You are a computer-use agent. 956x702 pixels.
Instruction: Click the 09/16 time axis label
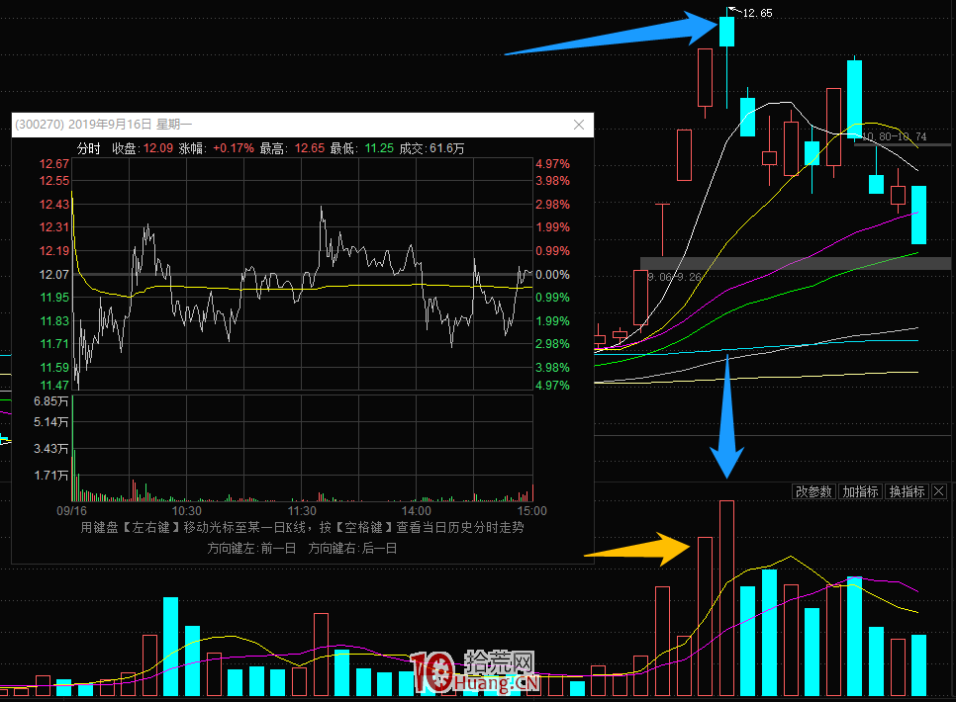click(x=71, y=510)
